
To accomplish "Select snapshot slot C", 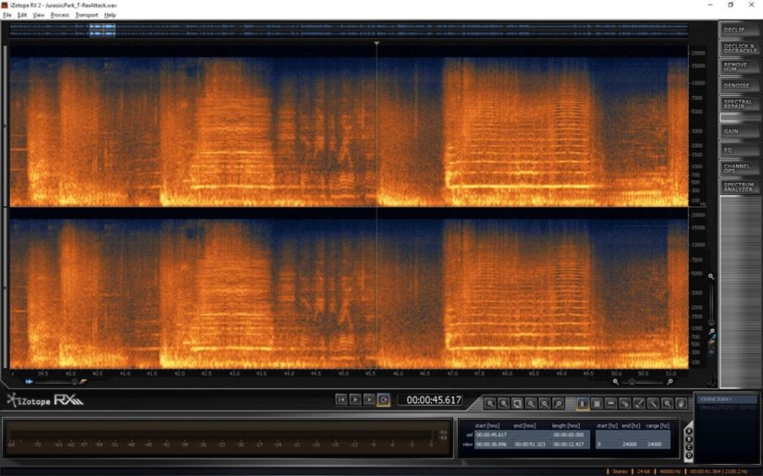I will point(688,447).
